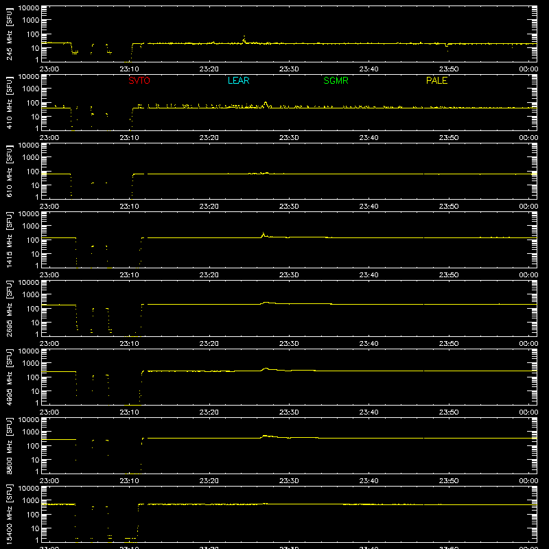Click the 23:00 tick label under 8800 MHz panel

(x=49, y=481)
